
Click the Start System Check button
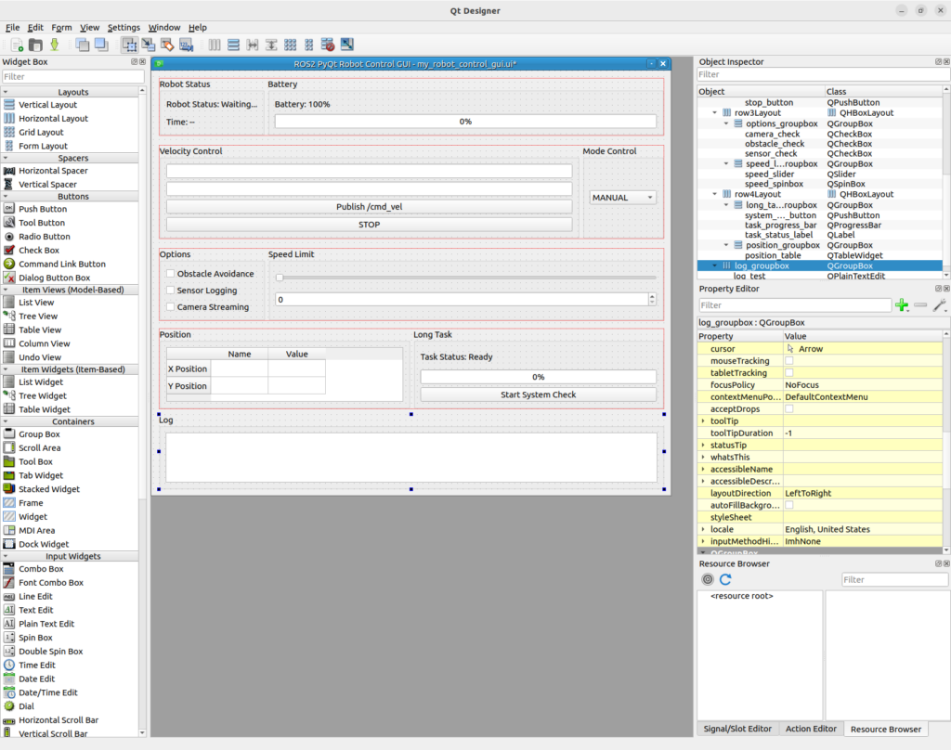click(538, 394)
